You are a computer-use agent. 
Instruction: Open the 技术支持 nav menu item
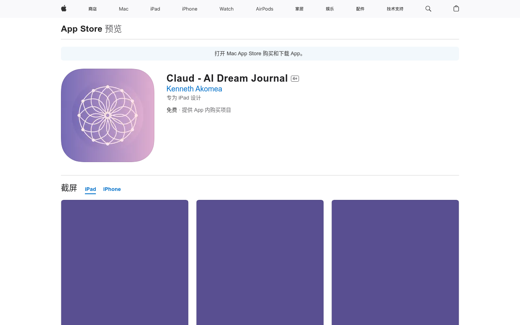pos(395,9)
